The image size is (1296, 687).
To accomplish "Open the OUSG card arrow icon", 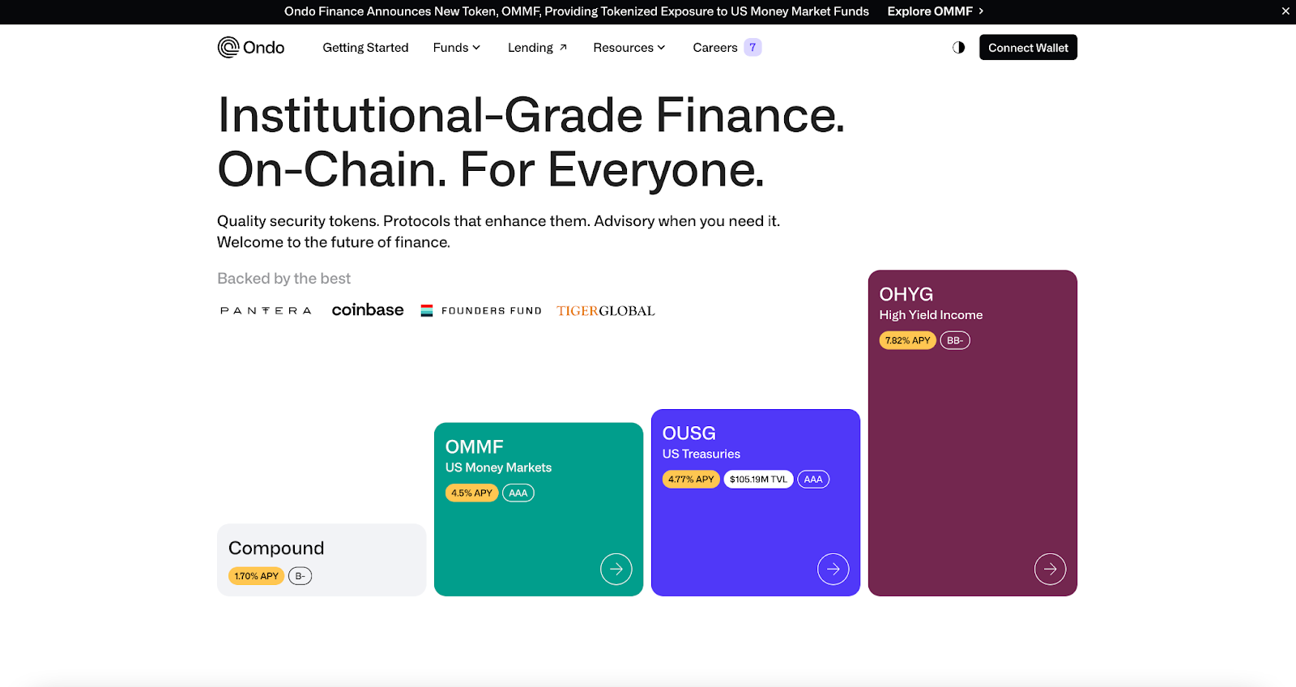I will coord(833,569).
